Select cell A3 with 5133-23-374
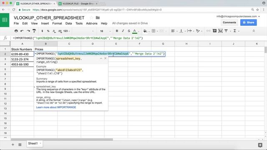This screenshot has width=267, height=150. tap(22, 59)
